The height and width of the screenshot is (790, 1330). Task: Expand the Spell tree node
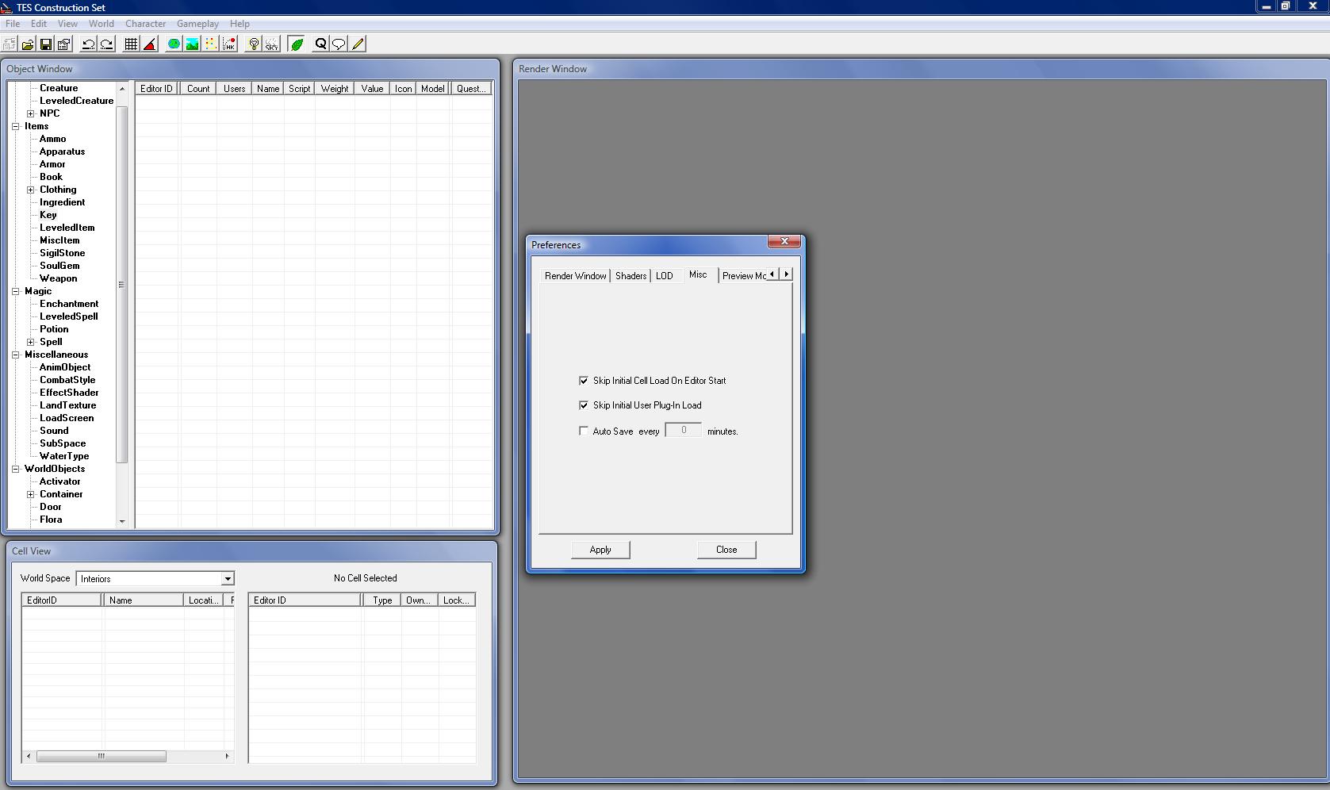pyautogui.click(x=31, y=342)
